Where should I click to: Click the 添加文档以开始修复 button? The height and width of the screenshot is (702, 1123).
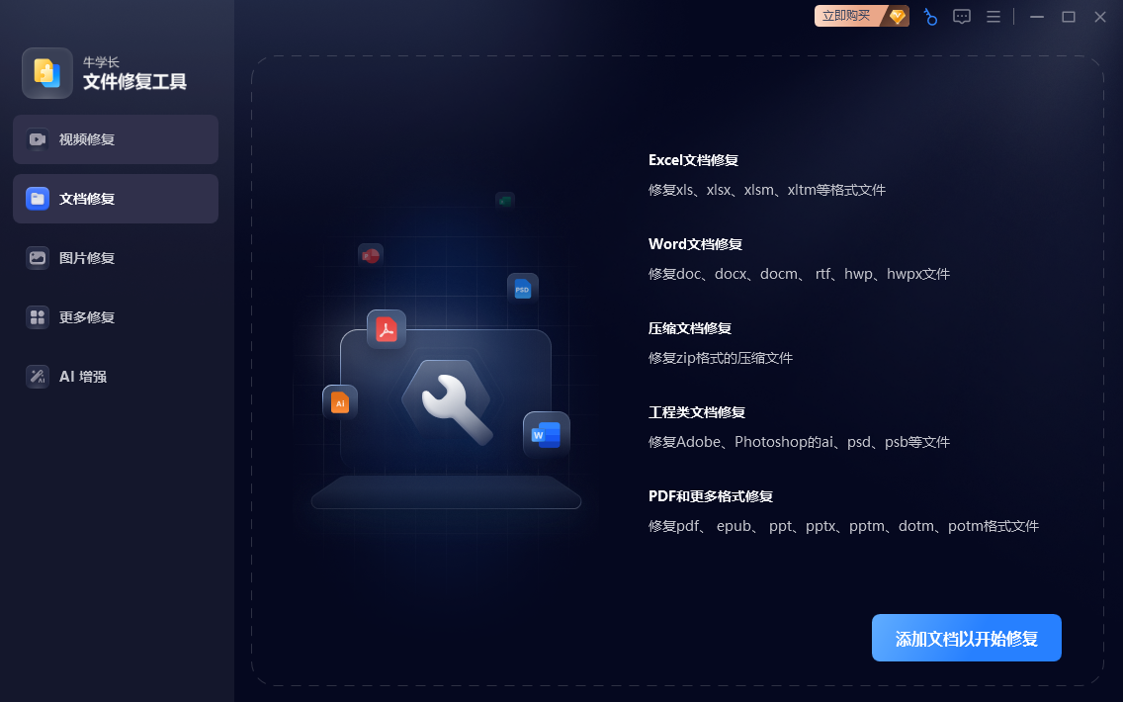click(x=966, y=638)
